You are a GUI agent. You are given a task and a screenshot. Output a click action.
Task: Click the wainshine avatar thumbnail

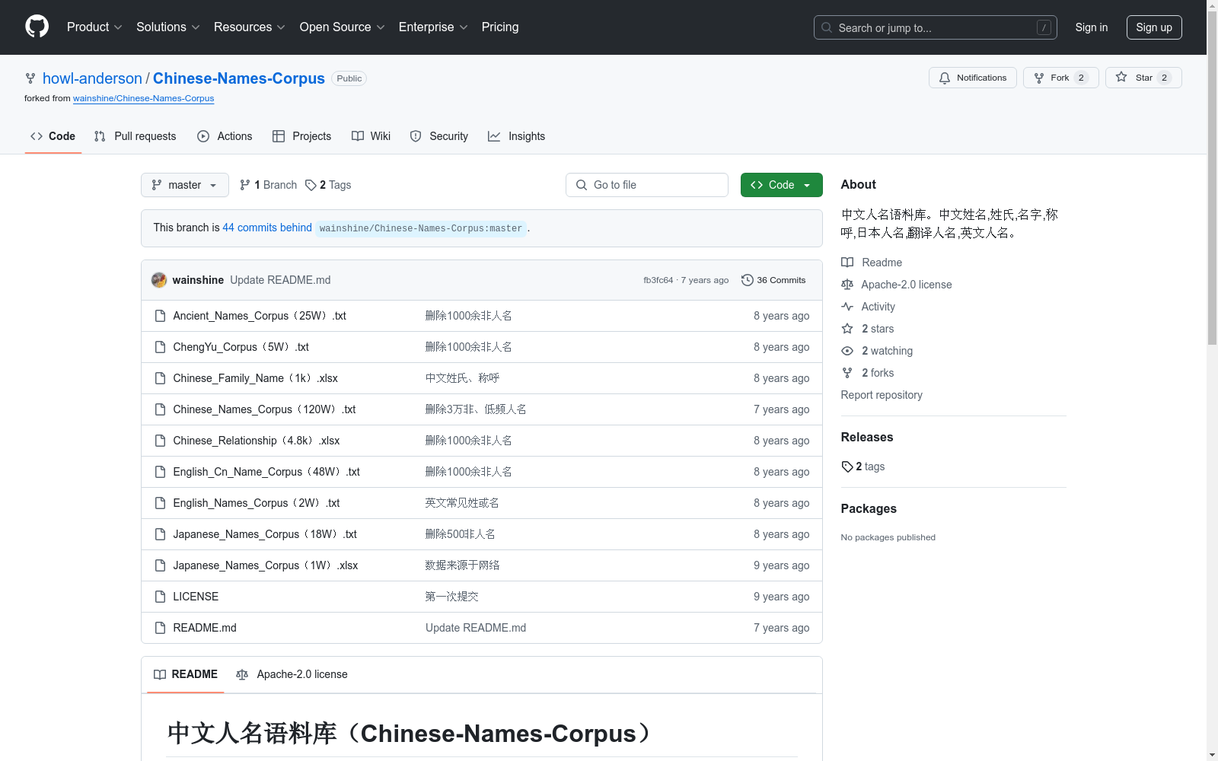pos(159,280)
